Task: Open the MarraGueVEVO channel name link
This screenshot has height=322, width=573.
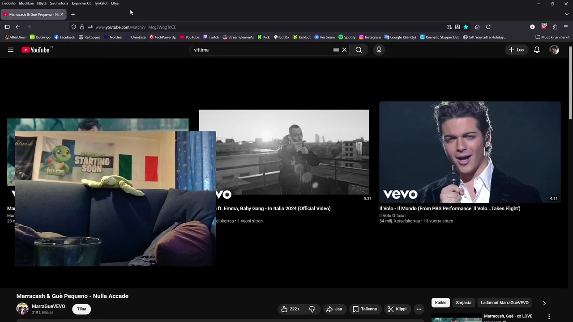Action: (48, 306)
